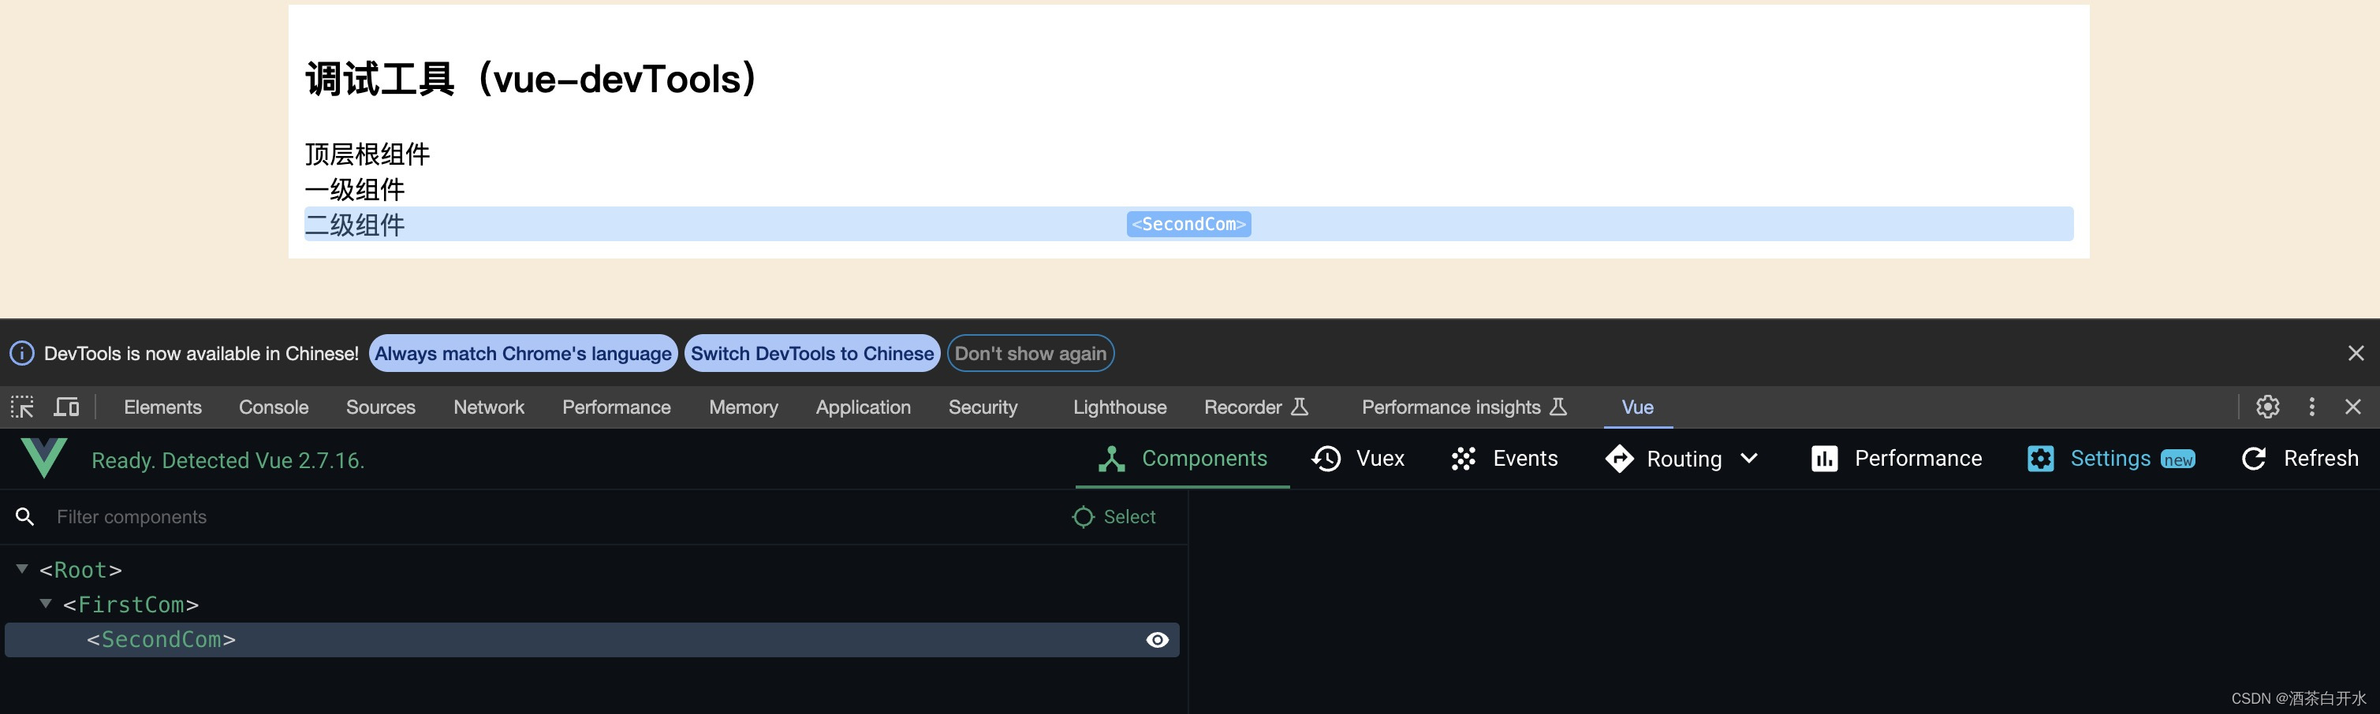Image resolution: width=2380 pixels, height=714 pixels.
Task: Click the text 二级组件 on the page
Action: (355, 225)
